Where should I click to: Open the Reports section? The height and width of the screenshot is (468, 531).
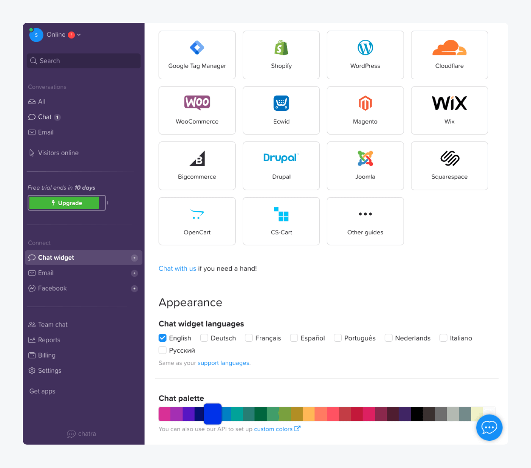pos(49,340)
